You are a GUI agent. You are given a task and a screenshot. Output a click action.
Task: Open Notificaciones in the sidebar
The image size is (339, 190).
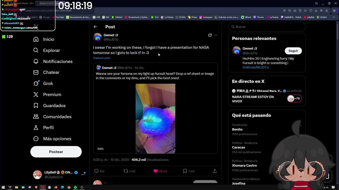53,61
